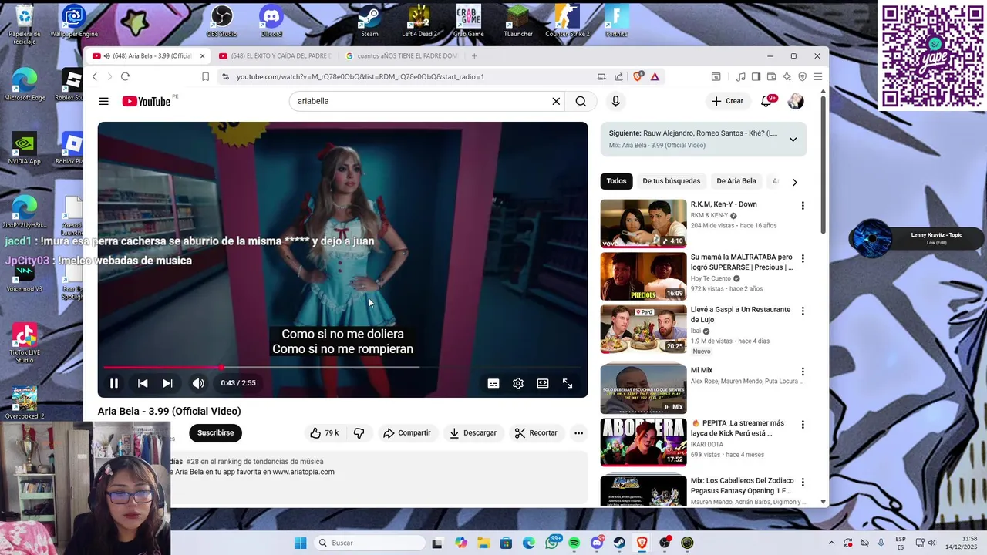
Task: Pause the Aria Bela video
Action: (114, 383)
